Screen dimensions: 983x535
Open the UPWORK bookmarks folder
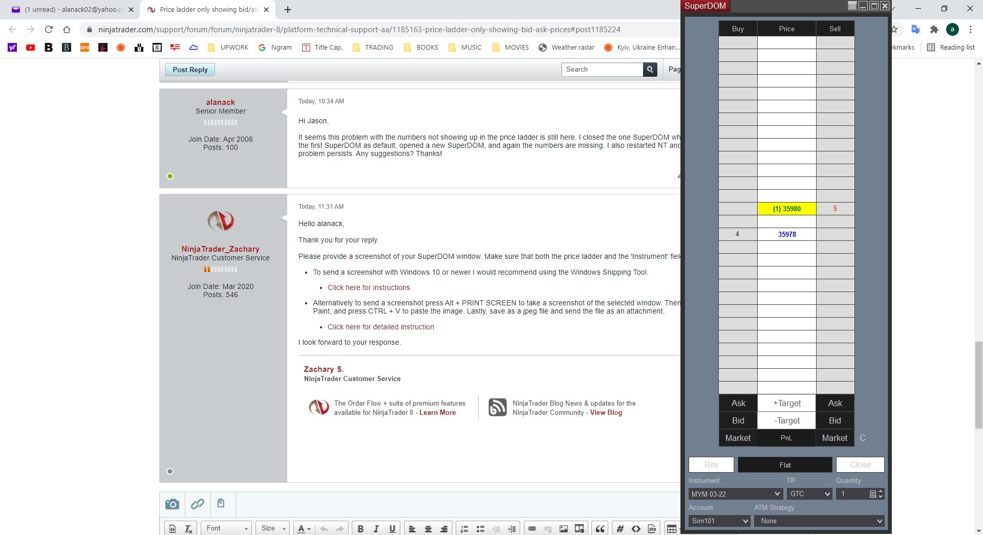(x=228, y=48)
